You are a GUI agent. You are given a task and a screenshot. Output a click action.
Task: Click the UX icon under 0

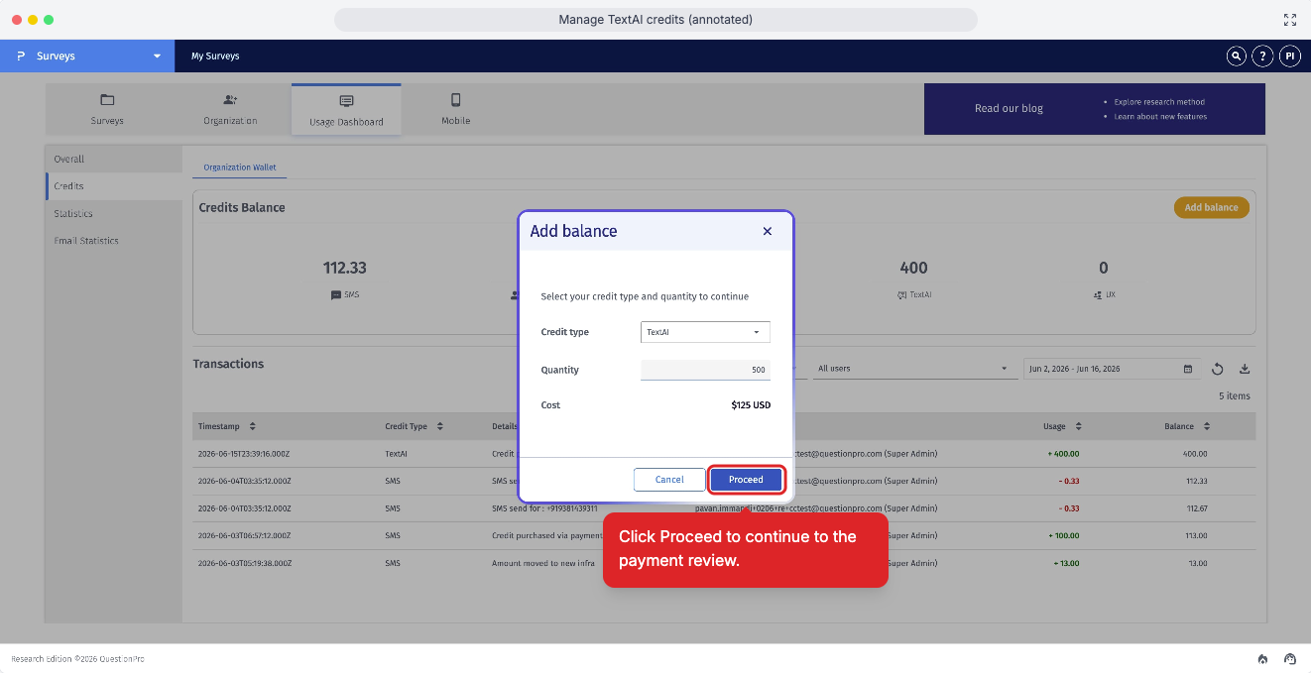[x=1098, y=295]
